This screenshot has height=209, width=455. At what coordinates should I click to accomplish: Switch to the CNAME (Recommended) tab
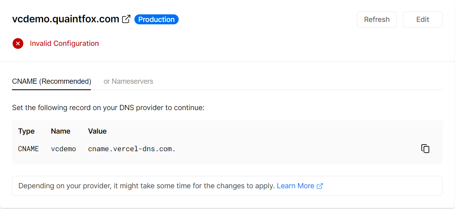[51, 81]
